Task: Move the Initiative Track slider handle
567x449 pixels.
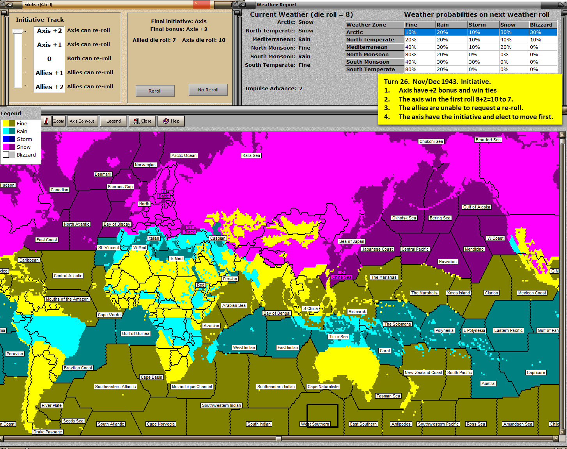Action: click(18, 31)
